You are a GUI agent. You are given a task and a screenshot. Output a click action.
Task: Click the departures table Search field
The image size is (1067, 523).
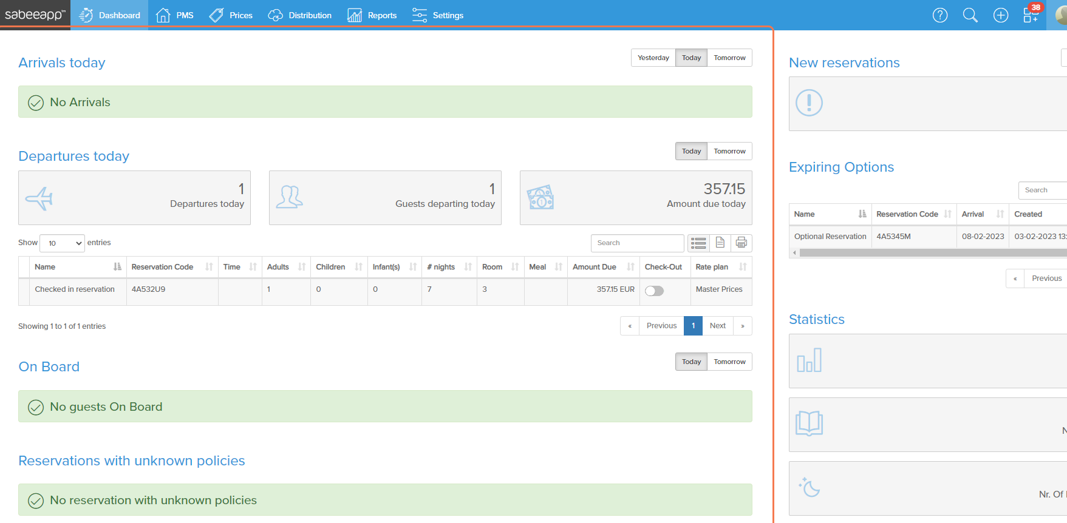tap(638, 243)
